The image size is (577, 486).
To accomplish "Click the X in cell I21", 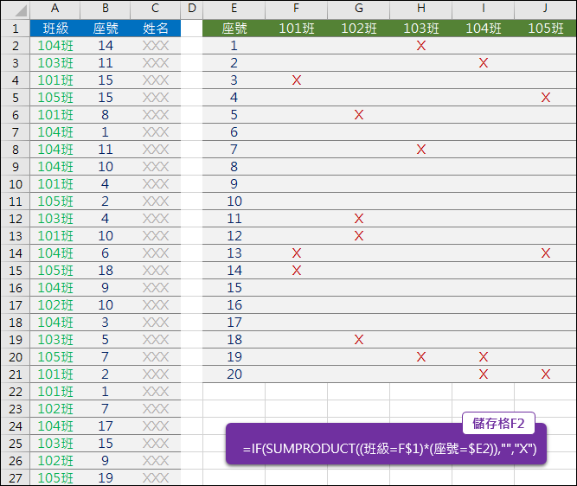I will click(x=484, y=374).
